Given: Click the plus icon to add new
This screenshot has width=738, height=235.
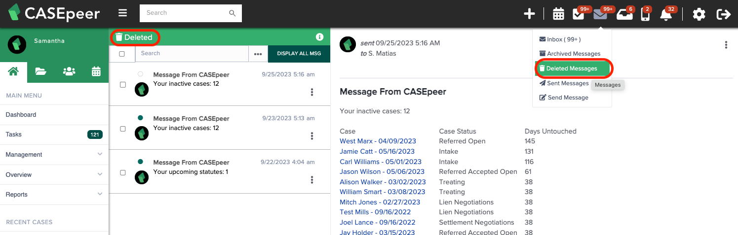Looking at the screenshot, I should point(529,14).
